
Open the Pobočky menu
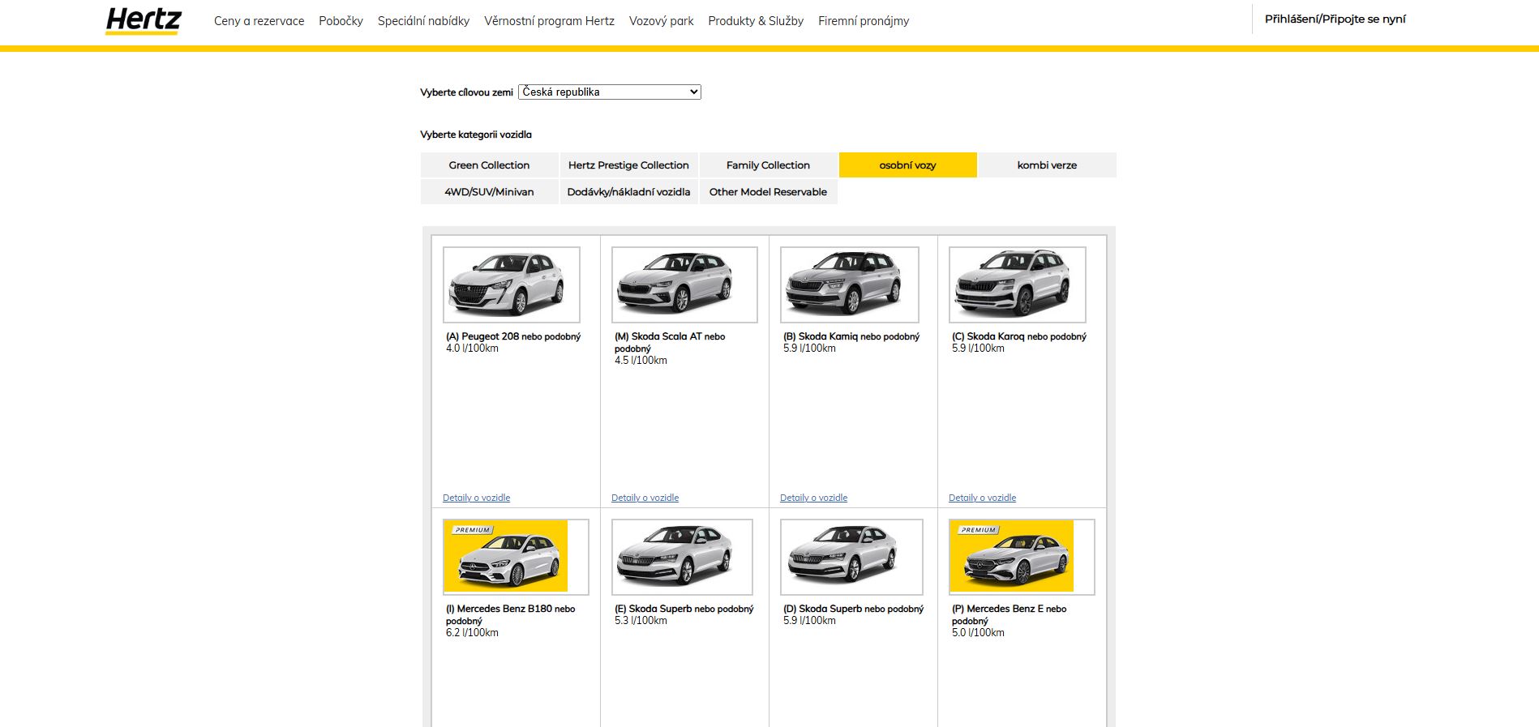pos(341,21)
